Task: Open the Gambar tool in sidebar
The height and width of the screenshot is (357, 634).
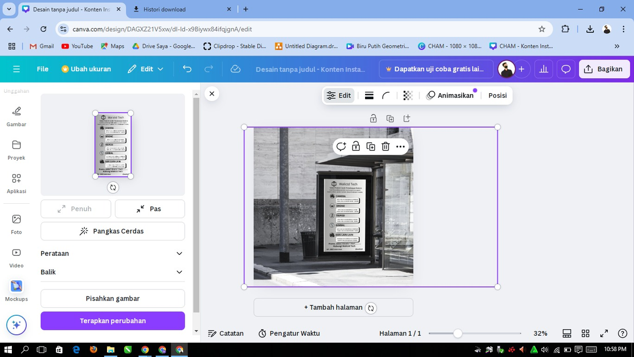Action: [x=16, y=116]
